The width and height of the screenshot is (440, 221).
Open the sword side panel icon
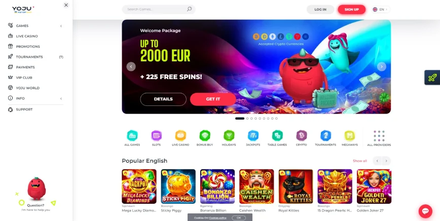click(432, 78)
